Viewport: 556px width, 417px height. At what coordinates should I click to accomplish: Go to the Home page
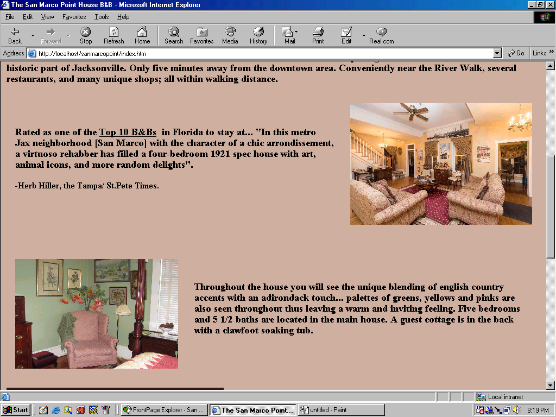[142, 35]
